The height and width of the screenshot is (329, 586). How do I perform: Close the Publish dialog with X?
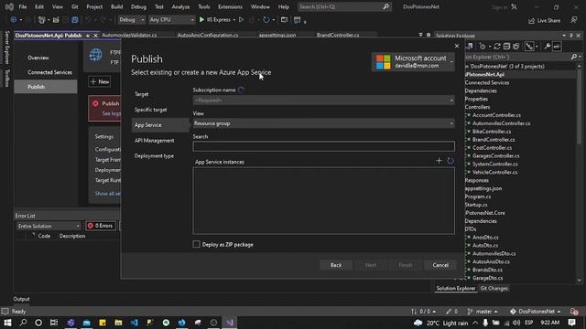click(x=457, y=46)
